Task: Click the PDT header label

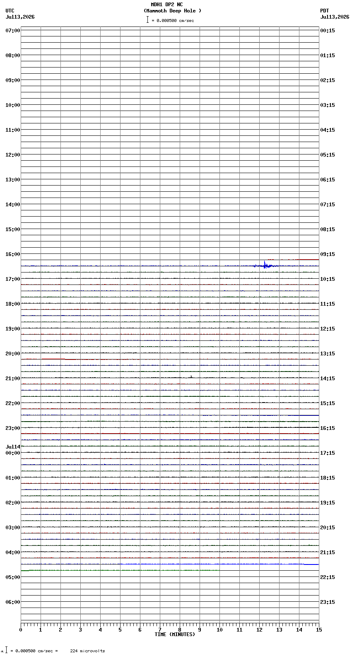Action: [324, 11]
